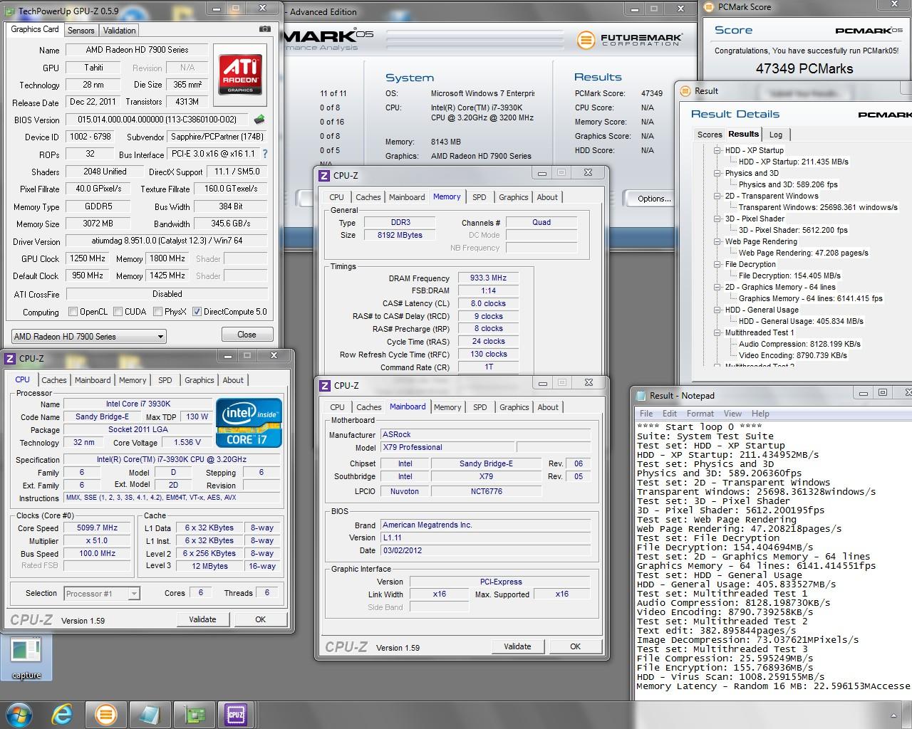Click the Result window title icon
This screenshot has height=729, width=912.
pyautogui.click(x=685, y=91)
